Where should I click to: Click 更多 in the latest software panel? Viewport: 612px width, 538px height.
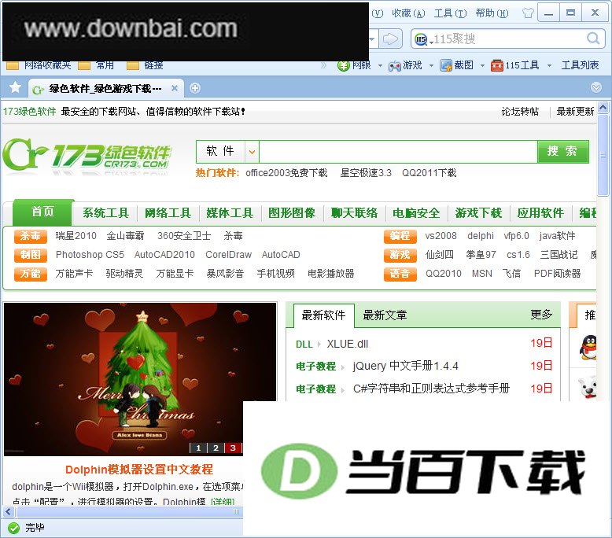coord(541,315)
